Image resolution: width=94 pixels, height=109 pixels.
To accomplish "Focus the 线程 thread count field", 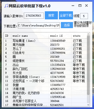I will pos(84,16).
